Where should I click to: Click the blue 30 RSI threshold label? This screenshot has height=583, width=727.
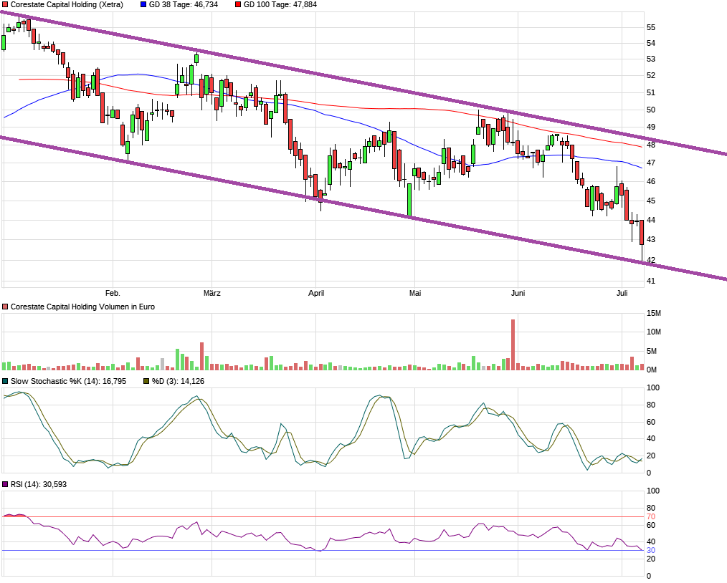[x=651, y=551]
